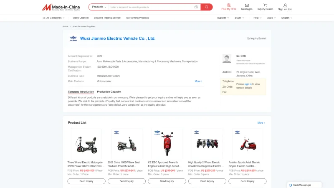Send Inquiry for Three Wheel Electric Motorcycle

[x=86, y=181]
